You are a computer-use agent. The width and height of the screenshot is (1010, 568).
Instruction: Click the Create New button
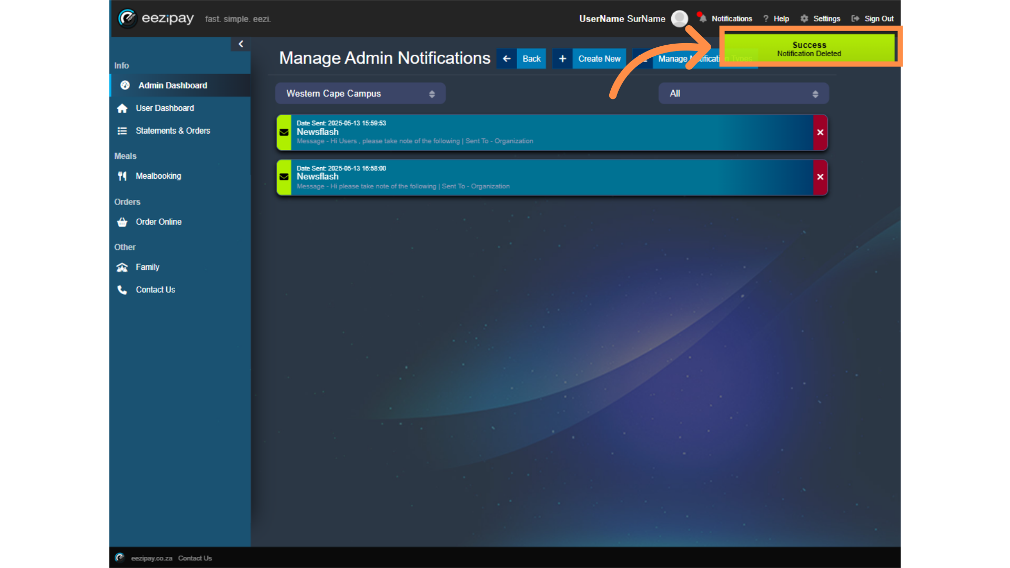coord(599,58)
